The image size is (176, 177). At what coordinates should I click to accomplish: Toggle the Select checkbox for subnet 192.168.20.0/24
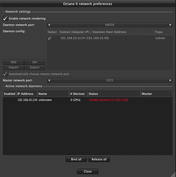[x=50, y=38]
